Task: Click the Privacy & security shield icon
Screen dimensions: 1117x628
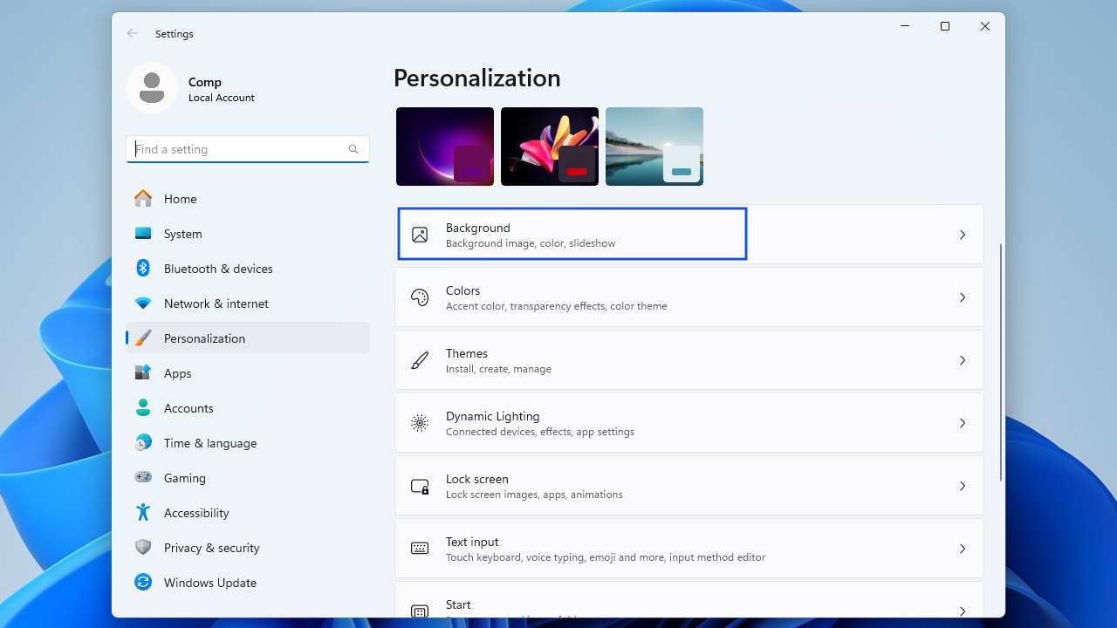Action: (143, 548)
